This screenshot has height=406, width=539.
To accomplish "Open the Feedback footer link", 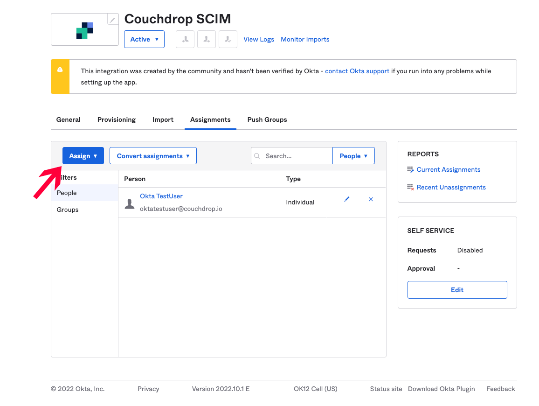I will (500, 389).
